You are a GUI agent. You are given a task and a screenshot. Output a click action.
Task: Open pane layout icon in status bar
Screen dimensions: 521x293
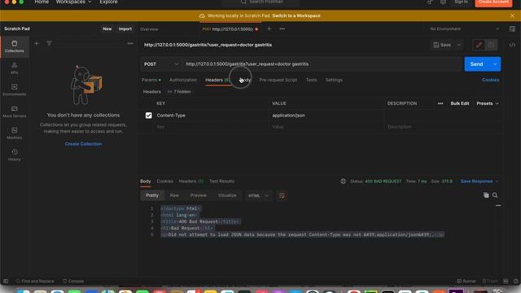pyautogui.click(x=506, y=281)
